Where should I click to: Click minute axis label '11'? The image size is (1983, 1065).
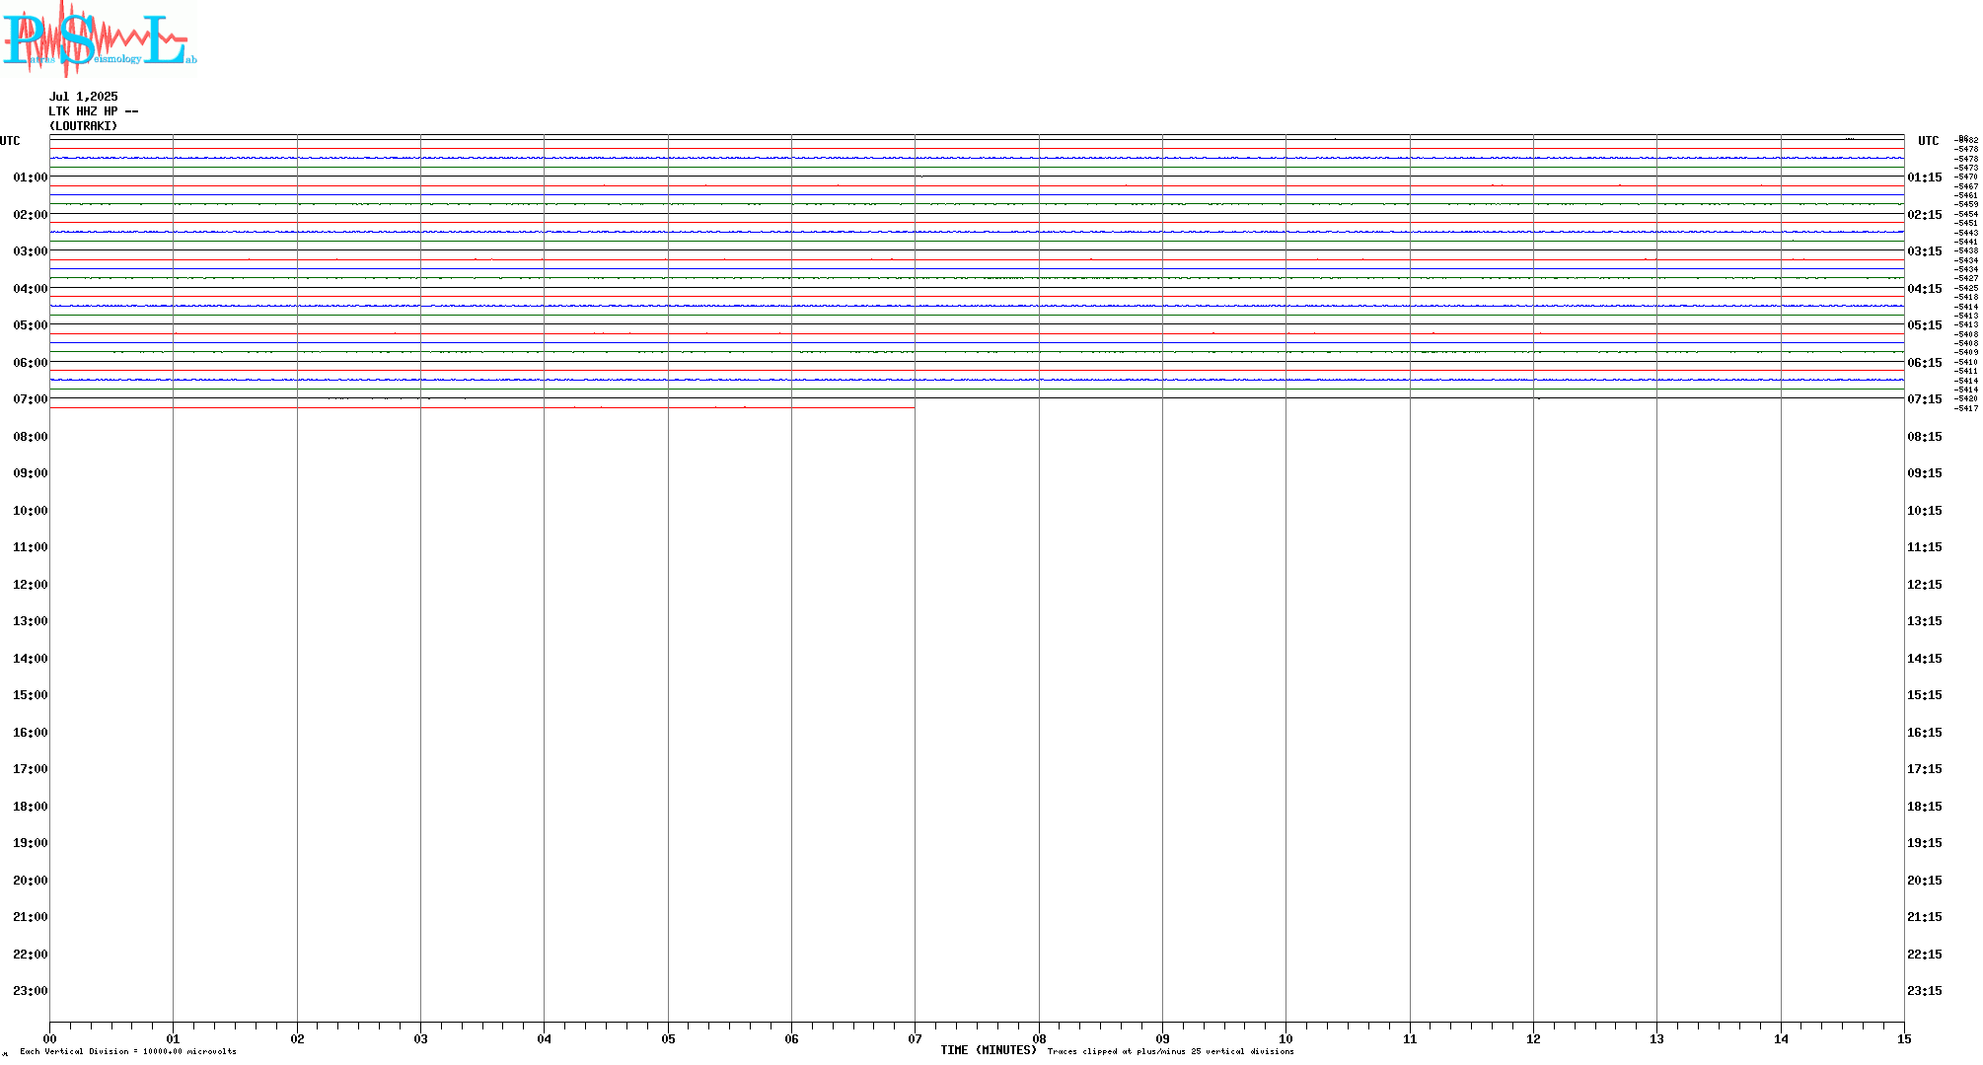[1410, 1039]
